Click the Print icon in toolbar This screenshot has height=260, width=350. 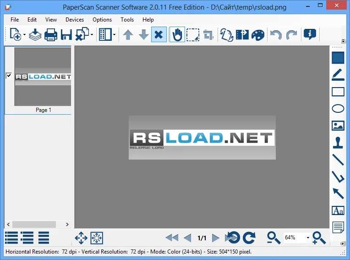[x=50, y=34]
